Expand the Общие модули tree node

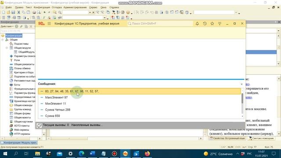pos(7,48)
